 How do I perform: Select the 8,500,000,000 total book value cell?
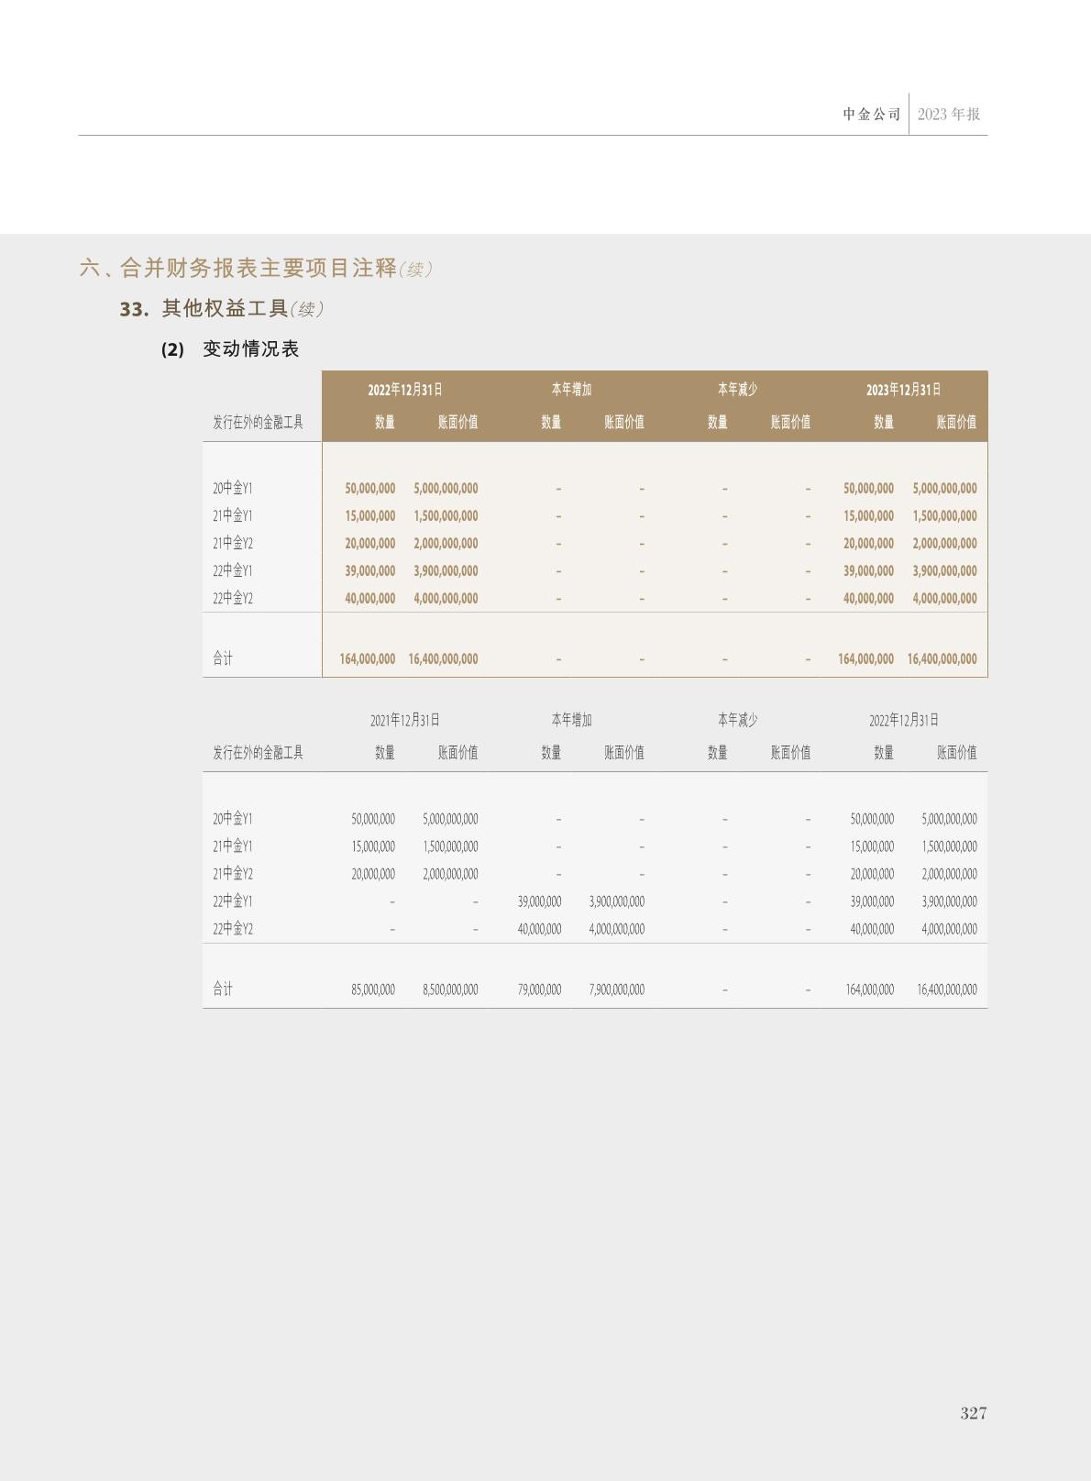[x=449, y=989]
